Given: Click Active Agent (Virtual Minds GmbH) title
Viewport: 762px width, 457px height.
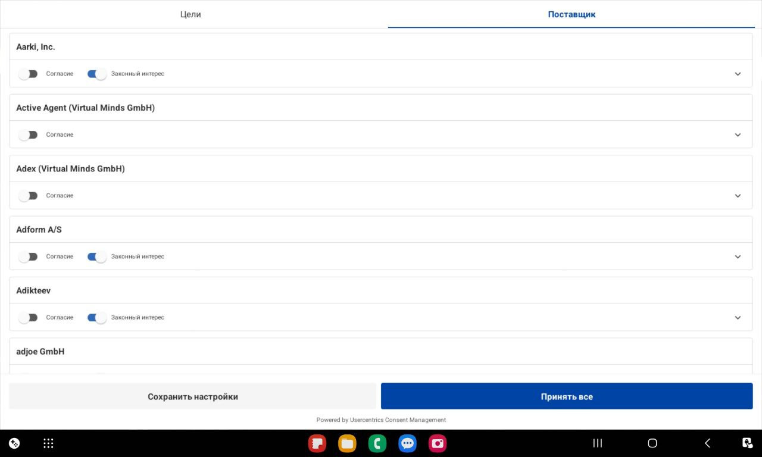Looking at the screenshot, I should click(85, 108).
